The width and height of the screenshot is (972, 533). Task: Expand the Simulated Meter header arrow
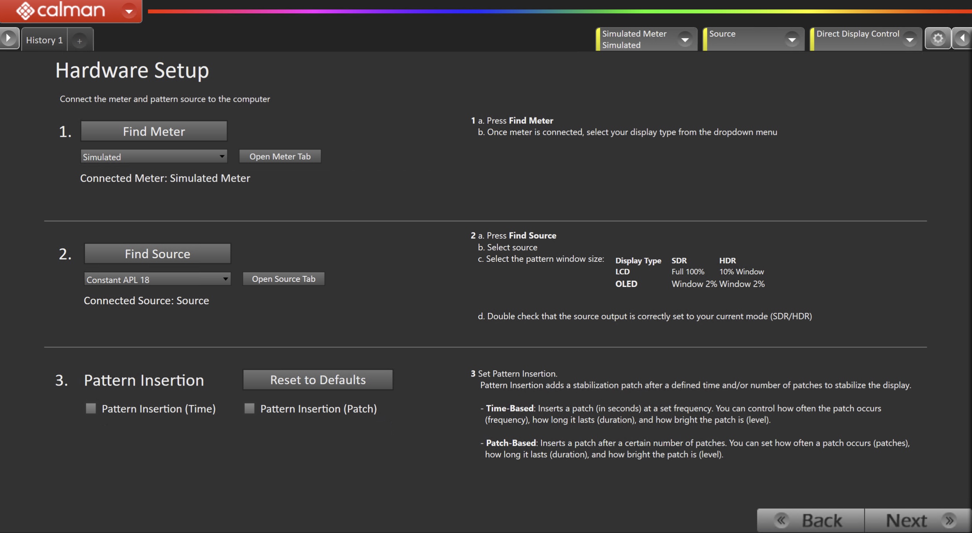point(685,39)
